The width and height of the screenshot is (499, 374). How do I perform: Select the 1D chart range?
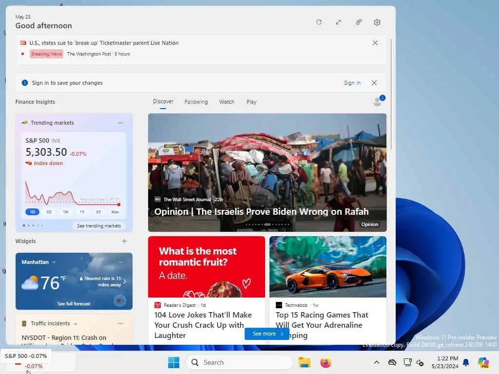[33, 212]
